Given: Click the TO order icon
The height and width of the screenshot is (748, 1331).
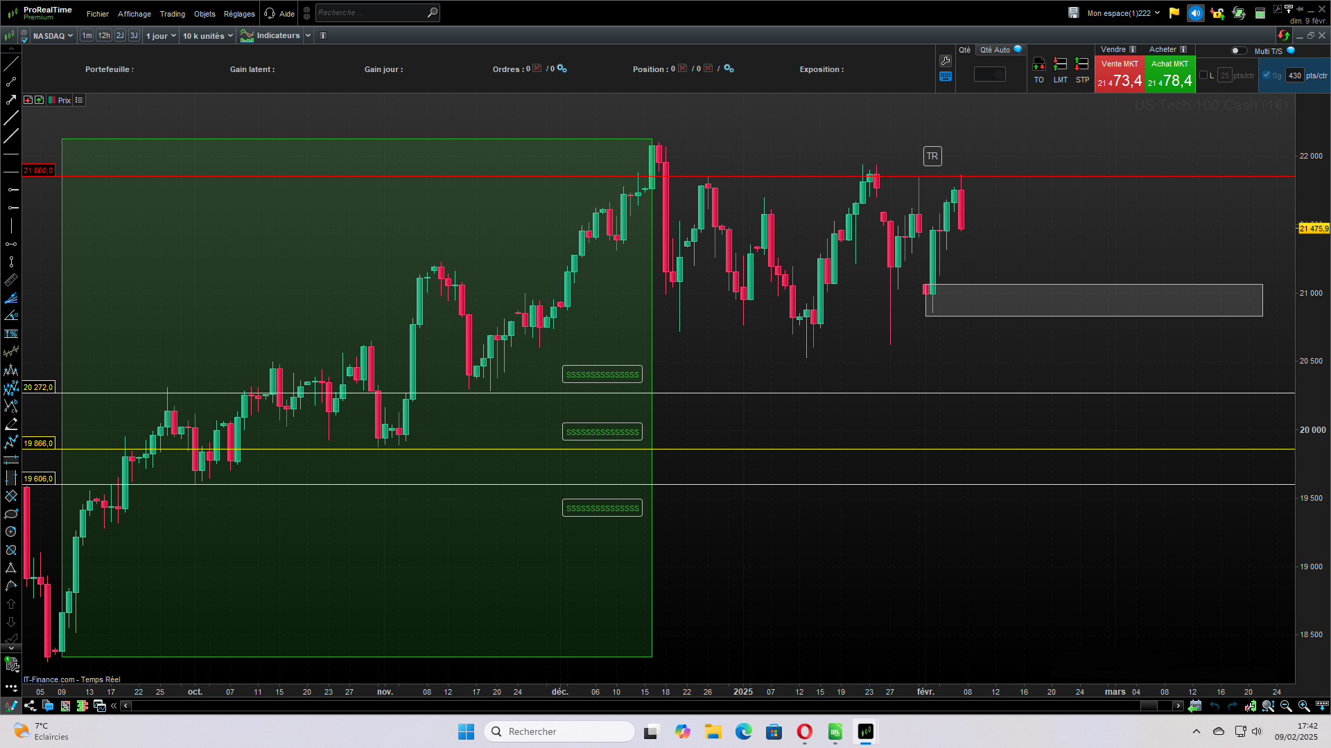Looking at the screenshot, I should click(1038, 65).
